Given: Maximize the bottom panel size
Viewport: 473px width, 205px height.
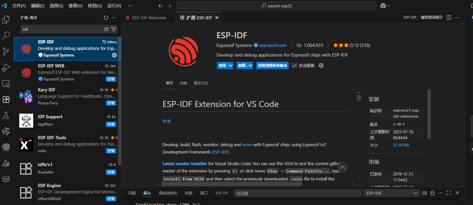Looking at the screenshot, I should pyautogui.click(x=449, y=193).
